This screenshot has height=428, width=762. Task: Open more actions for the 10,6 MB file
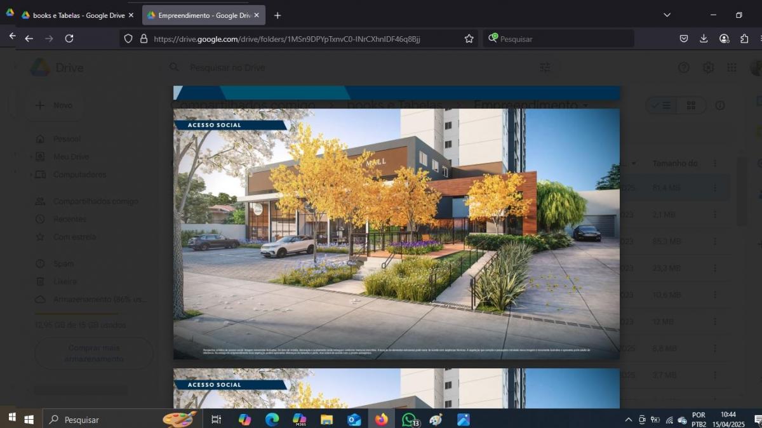715,295
